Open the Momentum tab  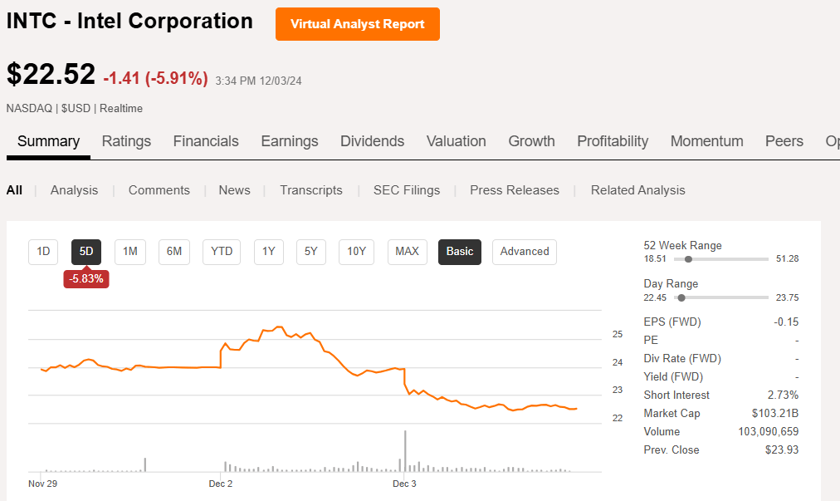706,141
